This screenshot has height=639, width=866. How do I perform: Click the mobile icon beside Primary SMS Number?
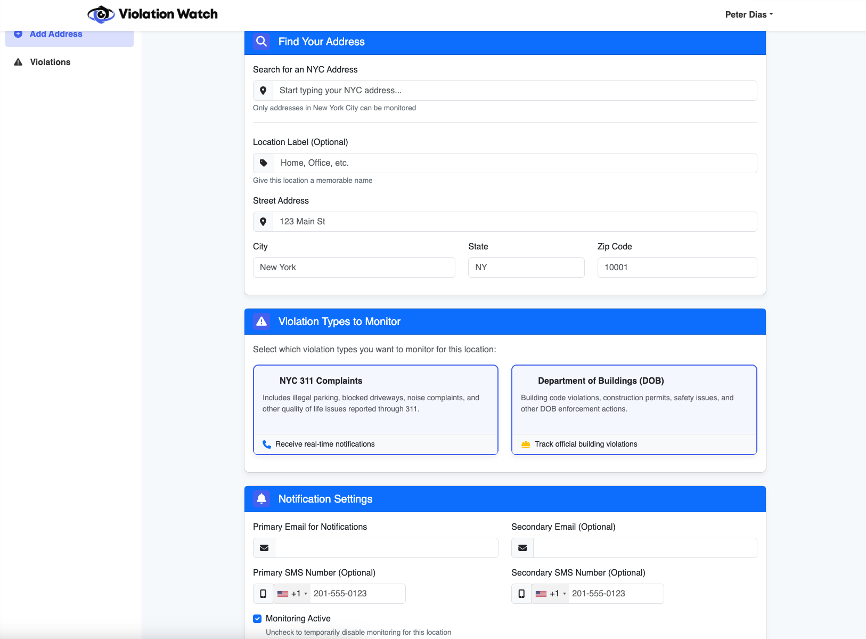(263, 593)
